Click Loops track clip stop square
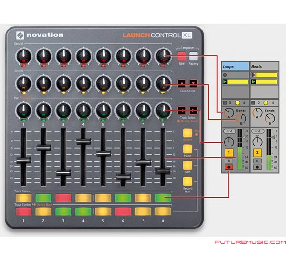286x262 pixels. [x=225, y=103]
